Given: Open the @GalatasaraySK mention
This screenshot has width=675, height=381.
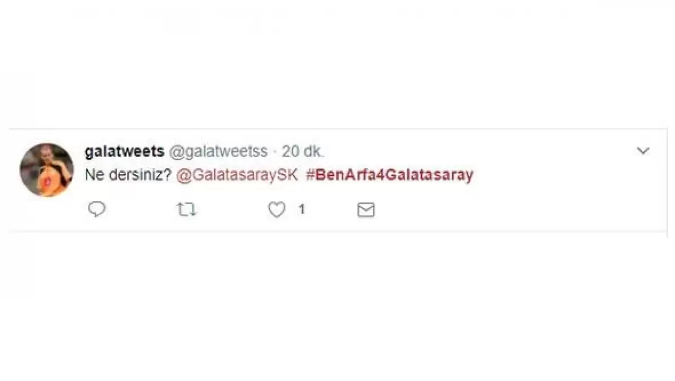Looking at the screenshot, I should (x=237, y=175).
